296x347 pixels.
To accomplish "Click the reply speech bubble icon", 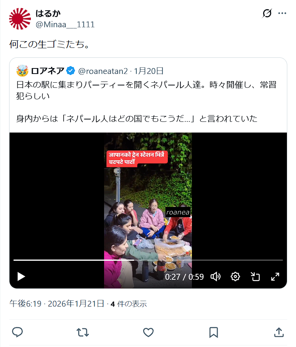I will [x=17, y=332].
